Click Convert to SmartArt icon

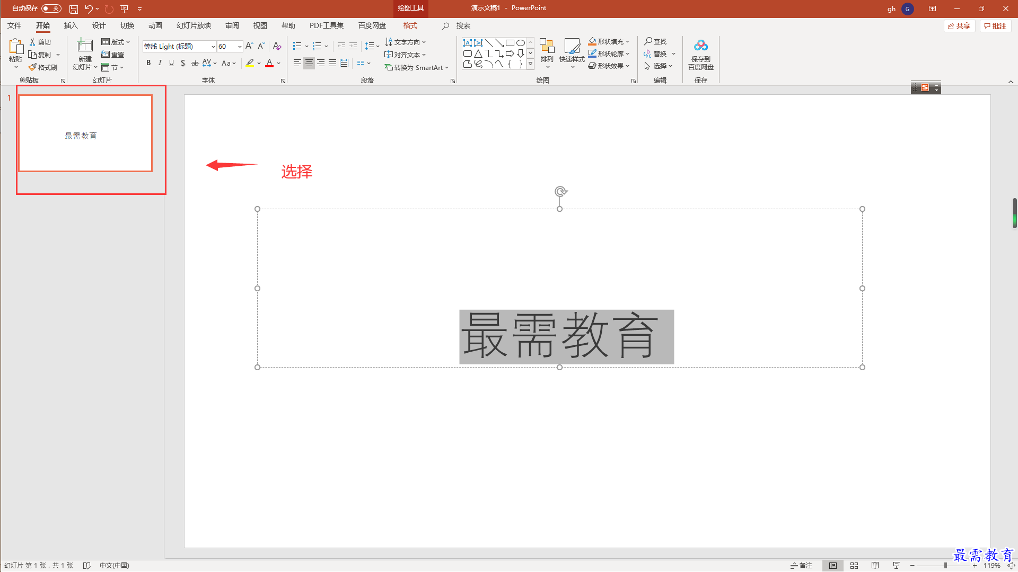coord(389,67)
